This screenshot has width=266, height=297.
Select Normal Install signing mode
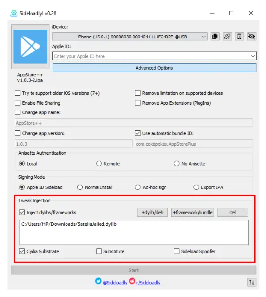(x=80, y=187)
